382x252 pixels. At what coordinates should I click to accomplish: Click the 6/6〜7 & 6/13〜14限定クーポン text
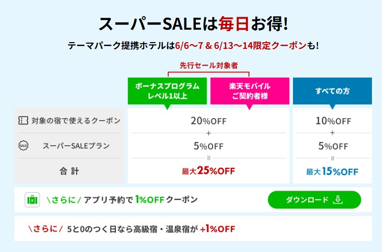[x=240, y=46]
